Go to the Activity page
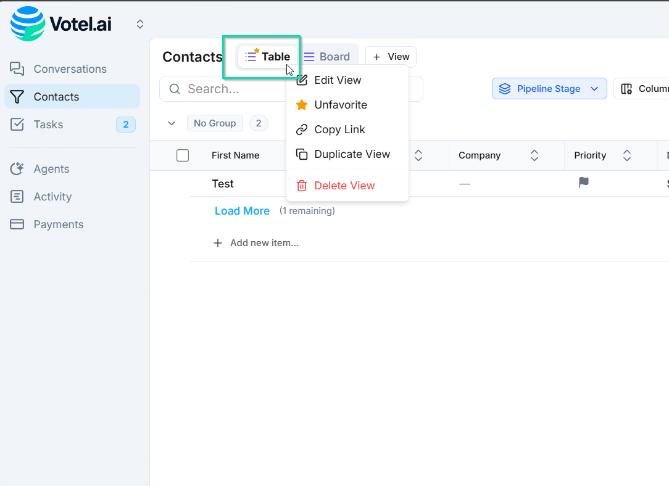 tap(52, 197)
